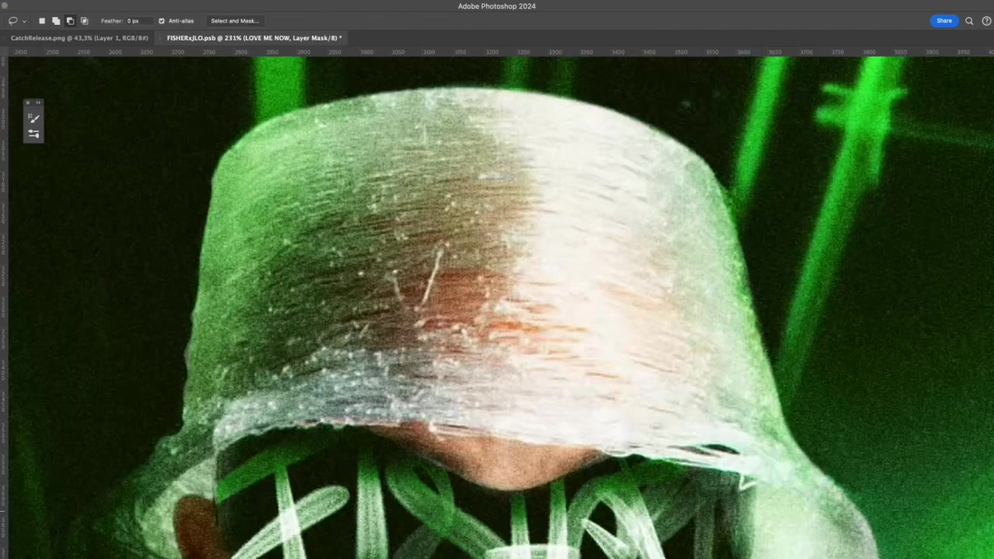Select the FISHERxJLO.psb document tab

point(253,38)
